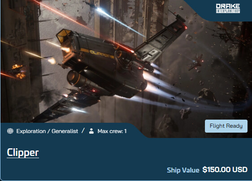Click the person icon beside Max crew
The height and width of the screenshot is (181, 252).
tap(91, 131)
